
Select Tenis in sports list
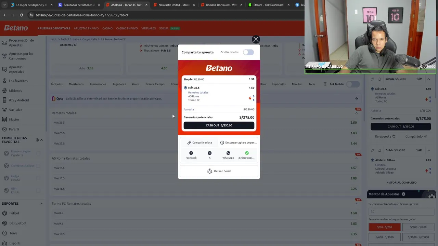[13, 233]
